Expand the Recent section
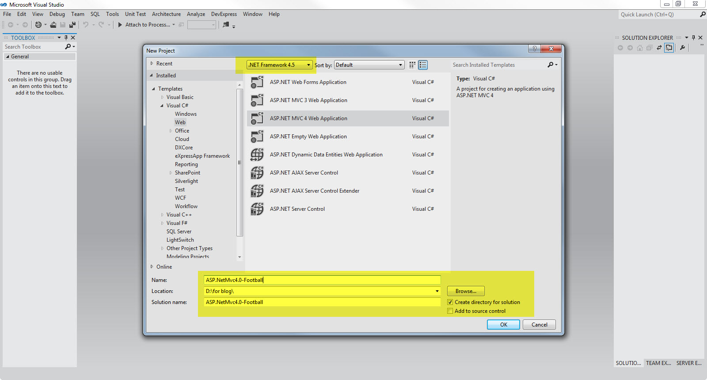 pos(152,64)
